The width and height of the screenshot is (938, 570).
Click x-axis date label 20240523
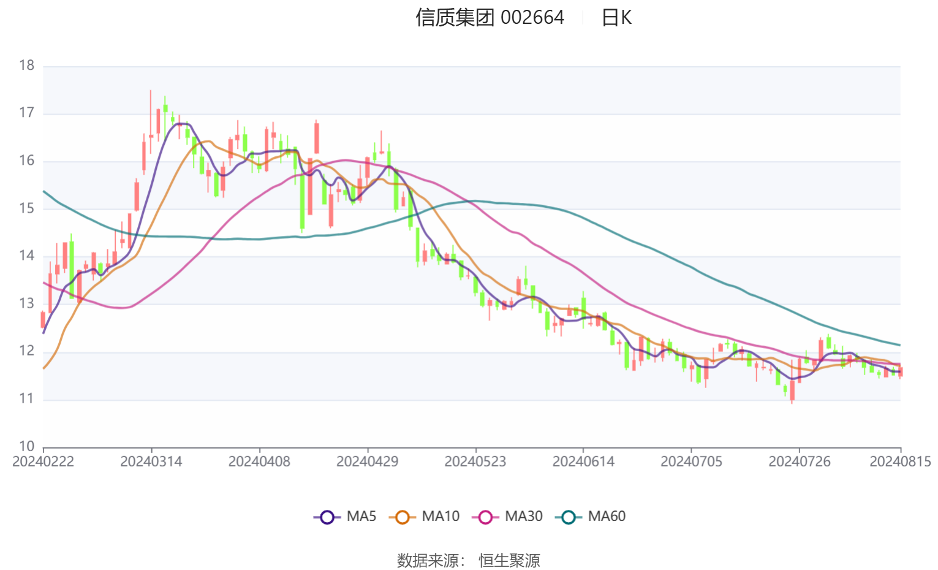pos(475,462)
